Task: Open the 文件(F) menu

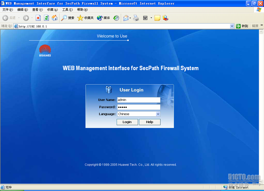Action: (8, 10)
